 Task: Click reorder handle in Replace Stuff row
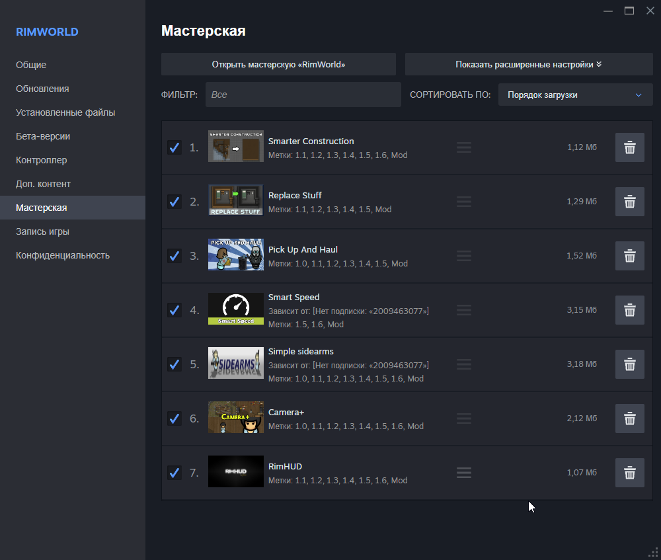(464, 202)
